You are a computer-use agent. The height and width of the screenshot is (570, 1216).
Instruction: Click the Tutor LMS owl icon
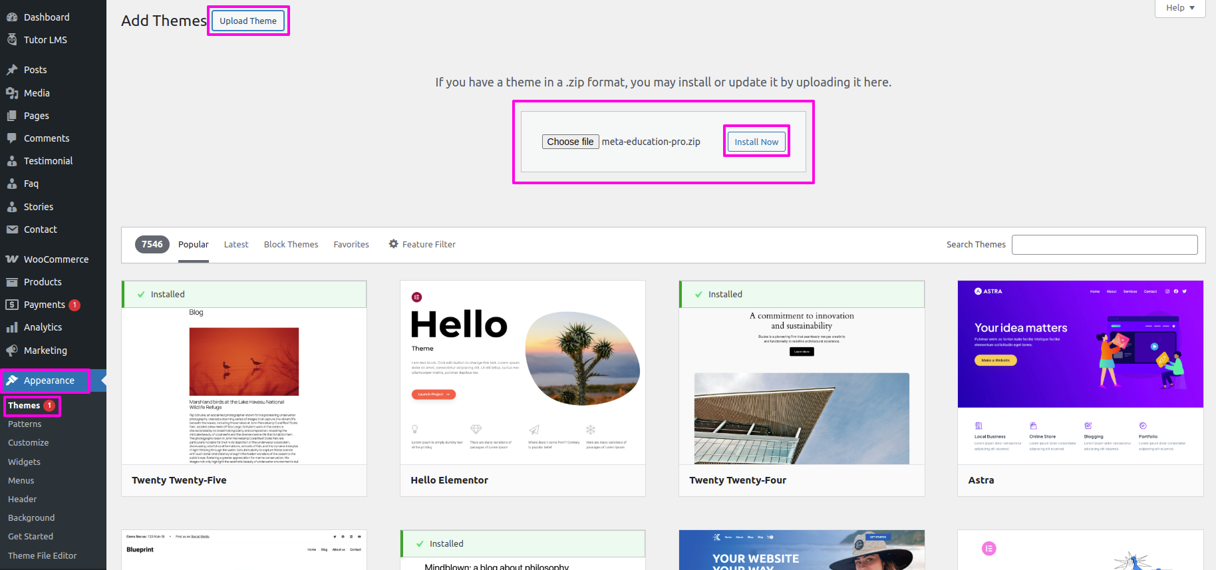[12, 40]
